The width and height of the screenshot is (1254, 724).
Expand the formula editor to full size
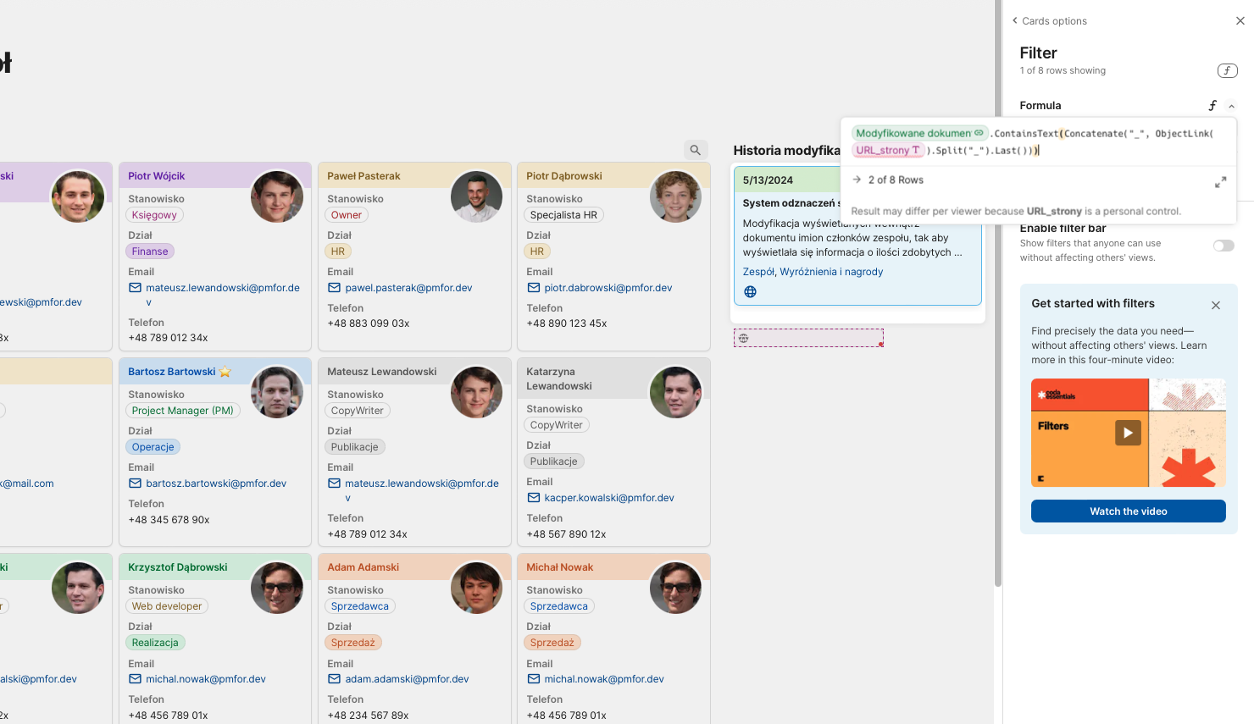[1220, 182]
